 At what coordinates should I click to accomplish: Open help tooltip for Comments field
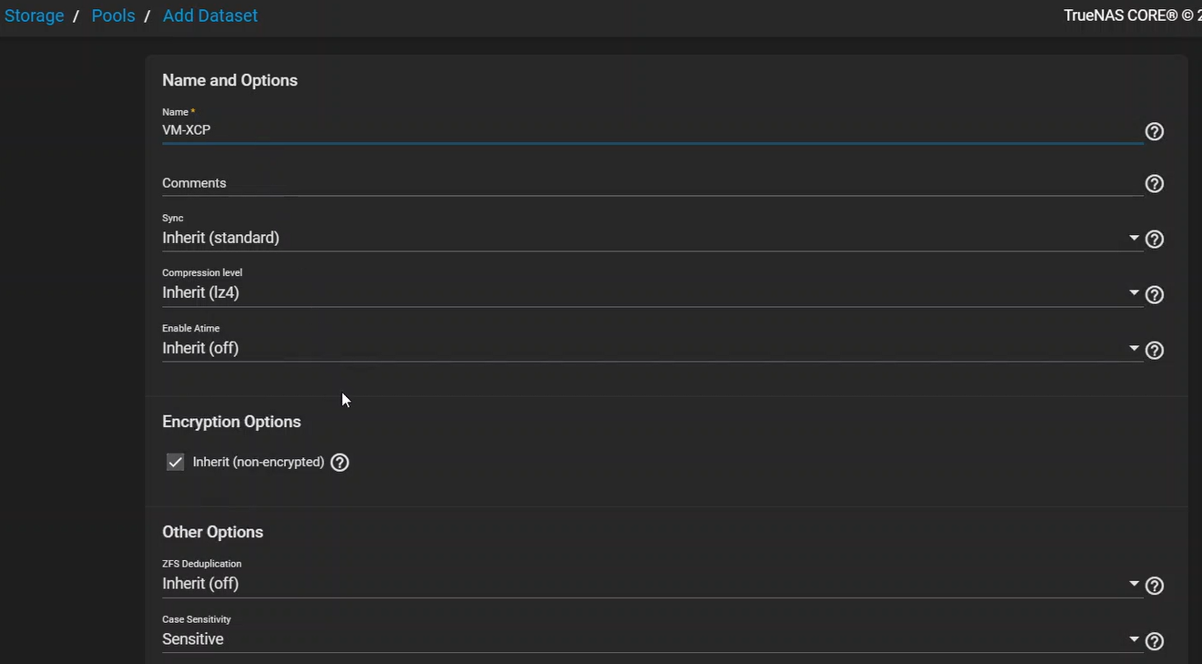pos(1154,184)
